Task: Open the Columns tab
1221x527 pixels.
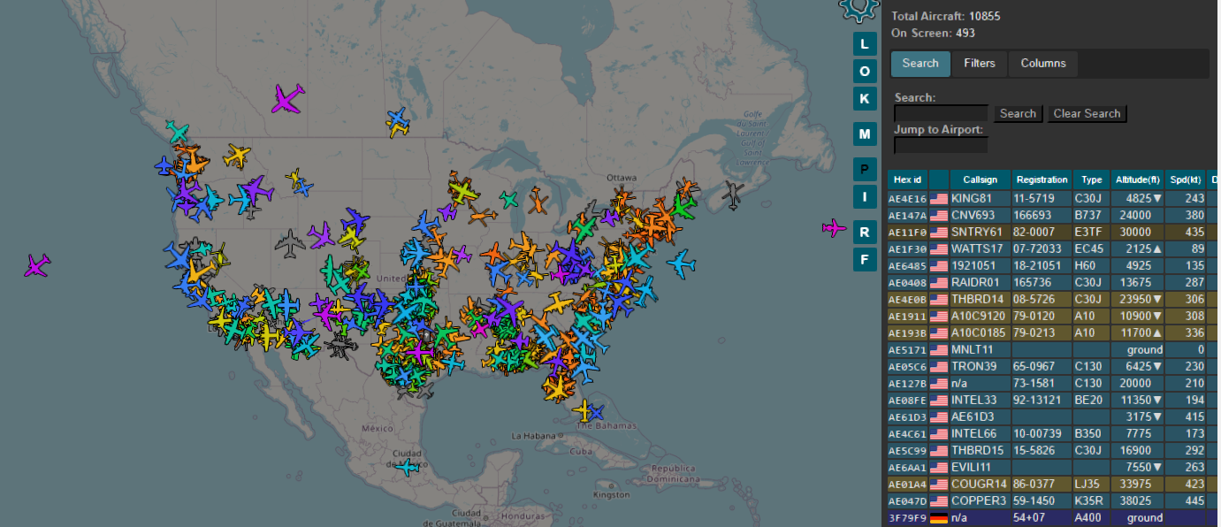Action: coord(1043,63)
